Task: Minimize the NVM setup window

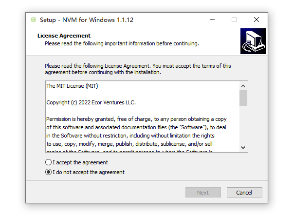Action: pos(212,20)
